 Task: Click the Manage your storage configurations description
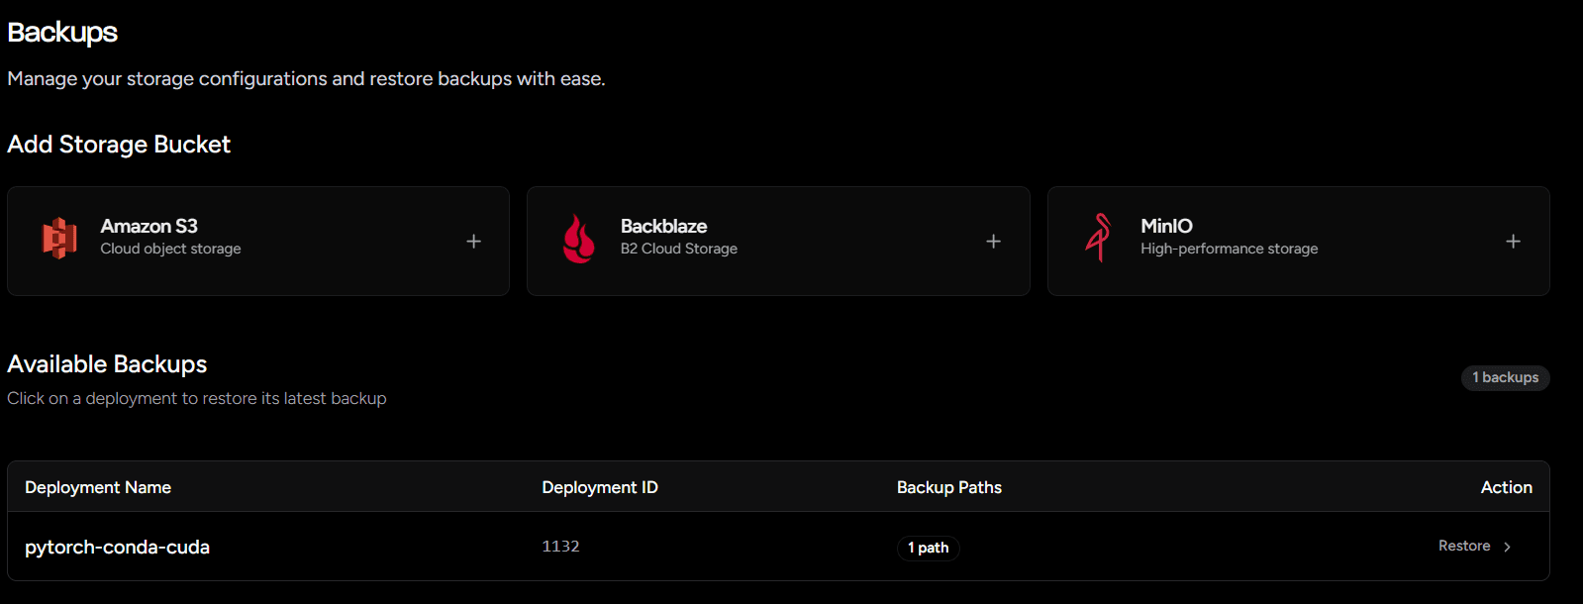[x=306, y=78]
